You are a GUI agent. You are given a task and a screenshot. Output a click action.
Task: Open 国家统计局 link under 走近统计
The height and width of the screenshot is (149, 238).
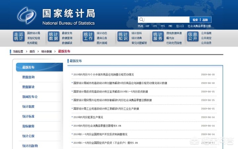click(x=33, y=33)
